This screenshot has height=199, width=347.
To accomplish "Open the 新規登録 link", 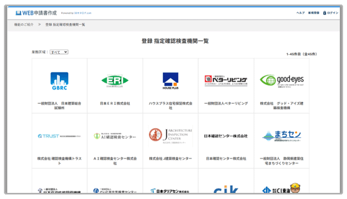I will 314,13.
